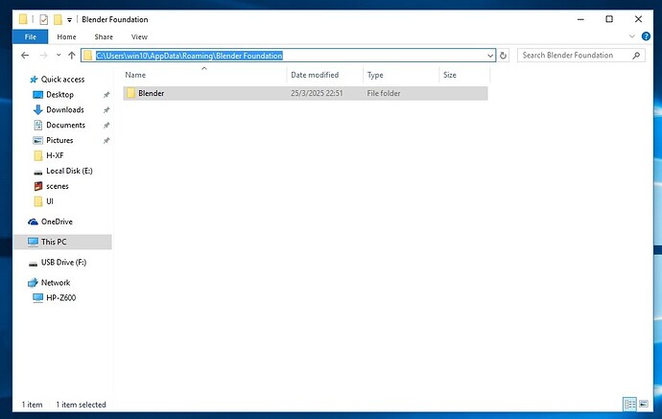Click the pin icon beside Downloads

click(x=106, y=109)
